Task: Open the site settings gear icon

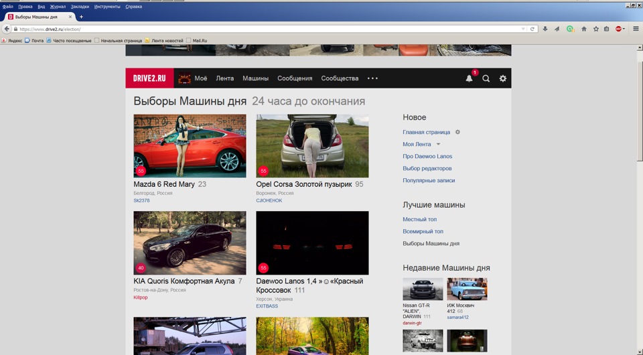Action: click(x=503, y=78)
